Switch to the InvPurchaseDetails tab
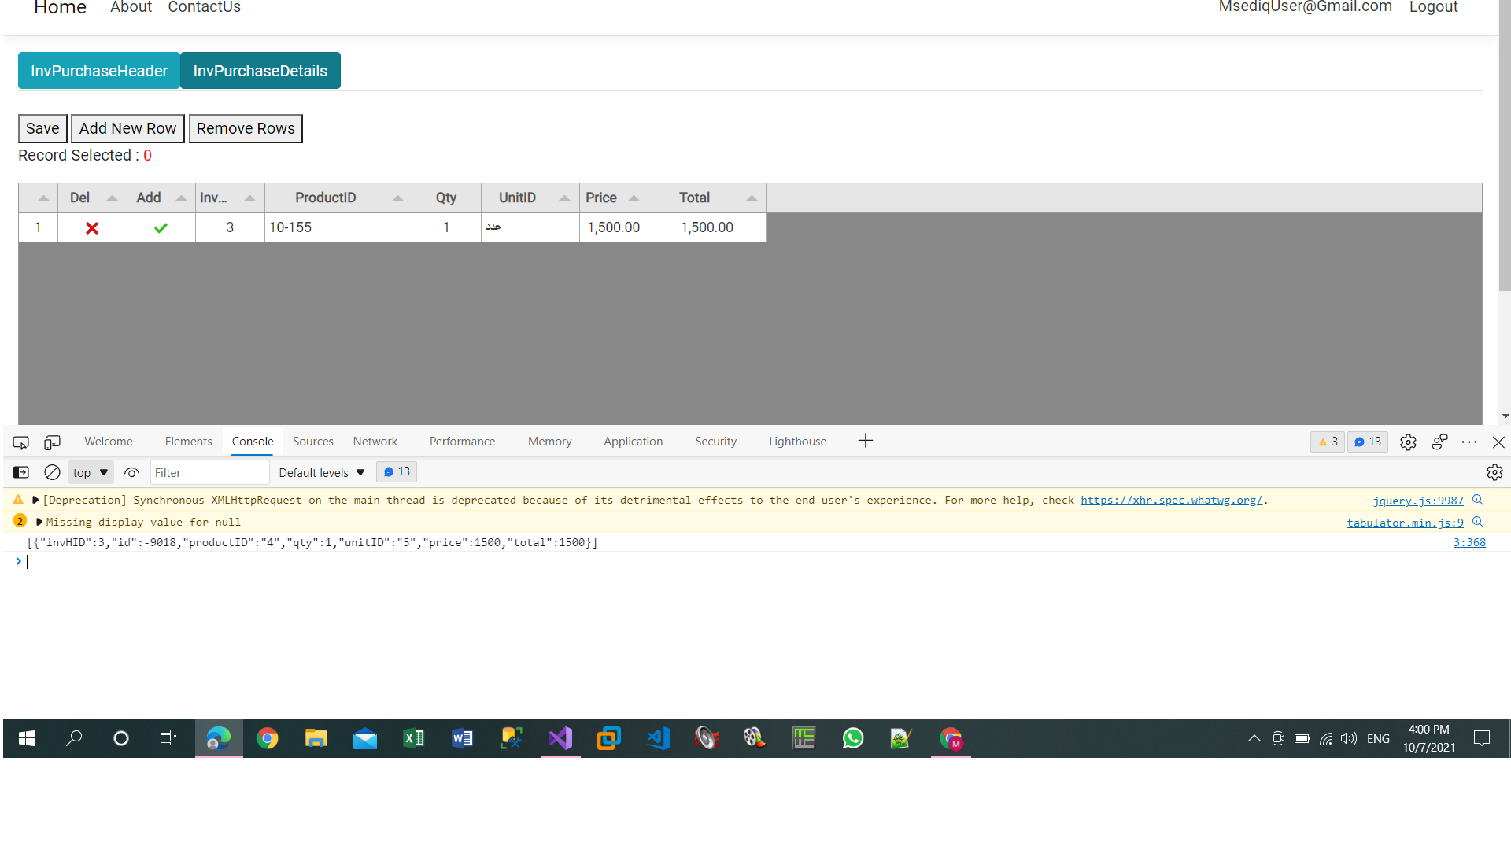 tap(260, 70)
